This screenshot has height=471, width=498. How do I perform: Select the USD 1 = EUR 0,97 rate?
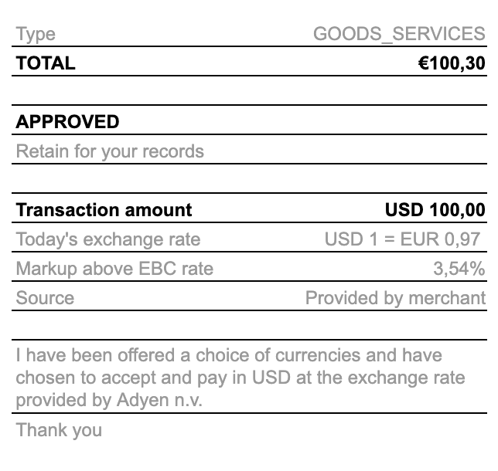pyautogui.click(x=402, y=239)
